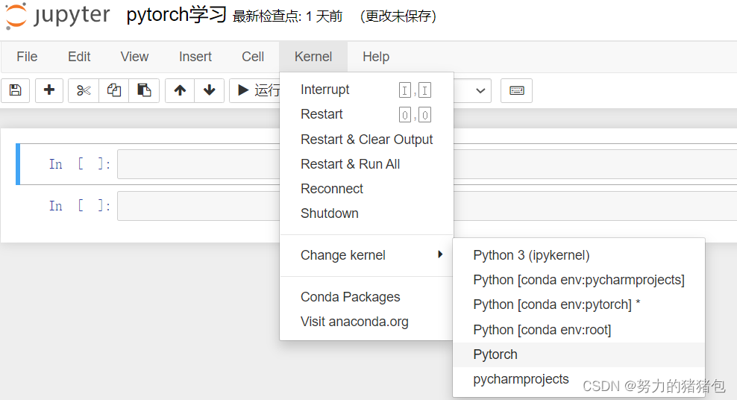
Task: Select Python [conda env:pytorch] kernel
Action: pyautogui.click(x=579, y=304)
